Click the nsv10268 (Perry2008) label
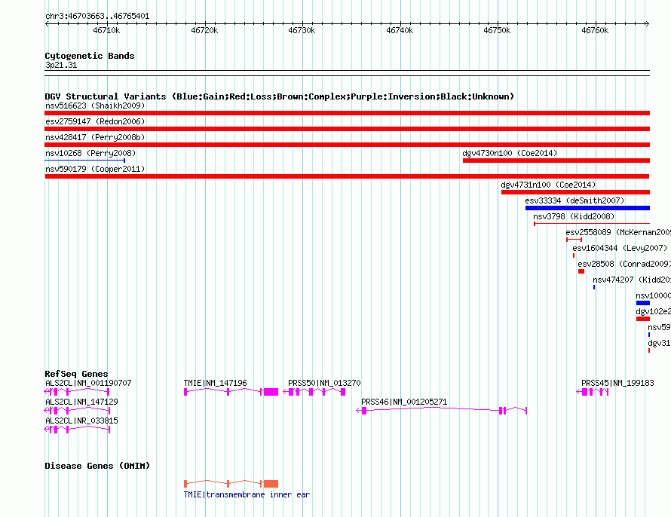Screen dimensions: 671x517 tap(90, 153)
